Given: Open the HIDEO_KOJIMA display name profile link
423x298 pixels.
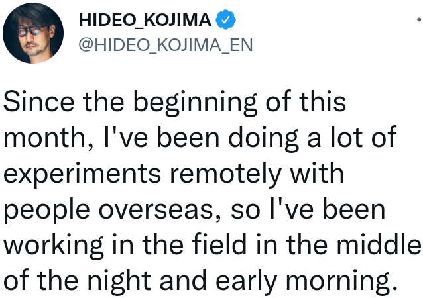Looking at the screenshot, I should [145, 20].
